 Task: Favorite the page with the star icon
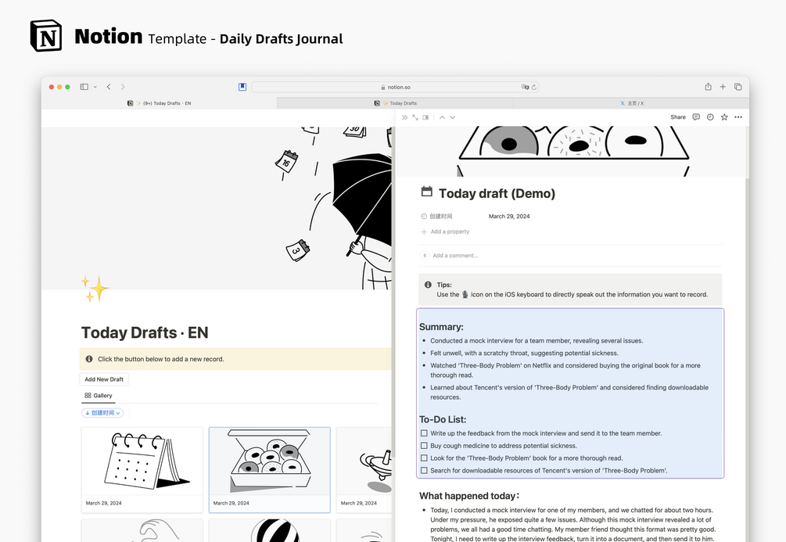coord(724,117)
